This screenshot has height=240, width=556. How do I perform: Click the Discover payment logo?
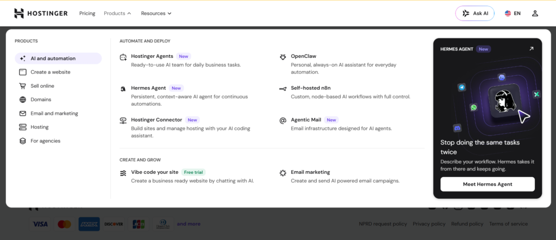pos(114,224)
